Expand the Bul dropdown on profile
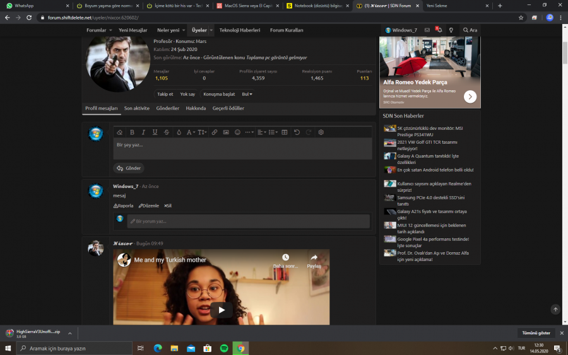Screen dimensions: 568x355 (x=247, y=94)
